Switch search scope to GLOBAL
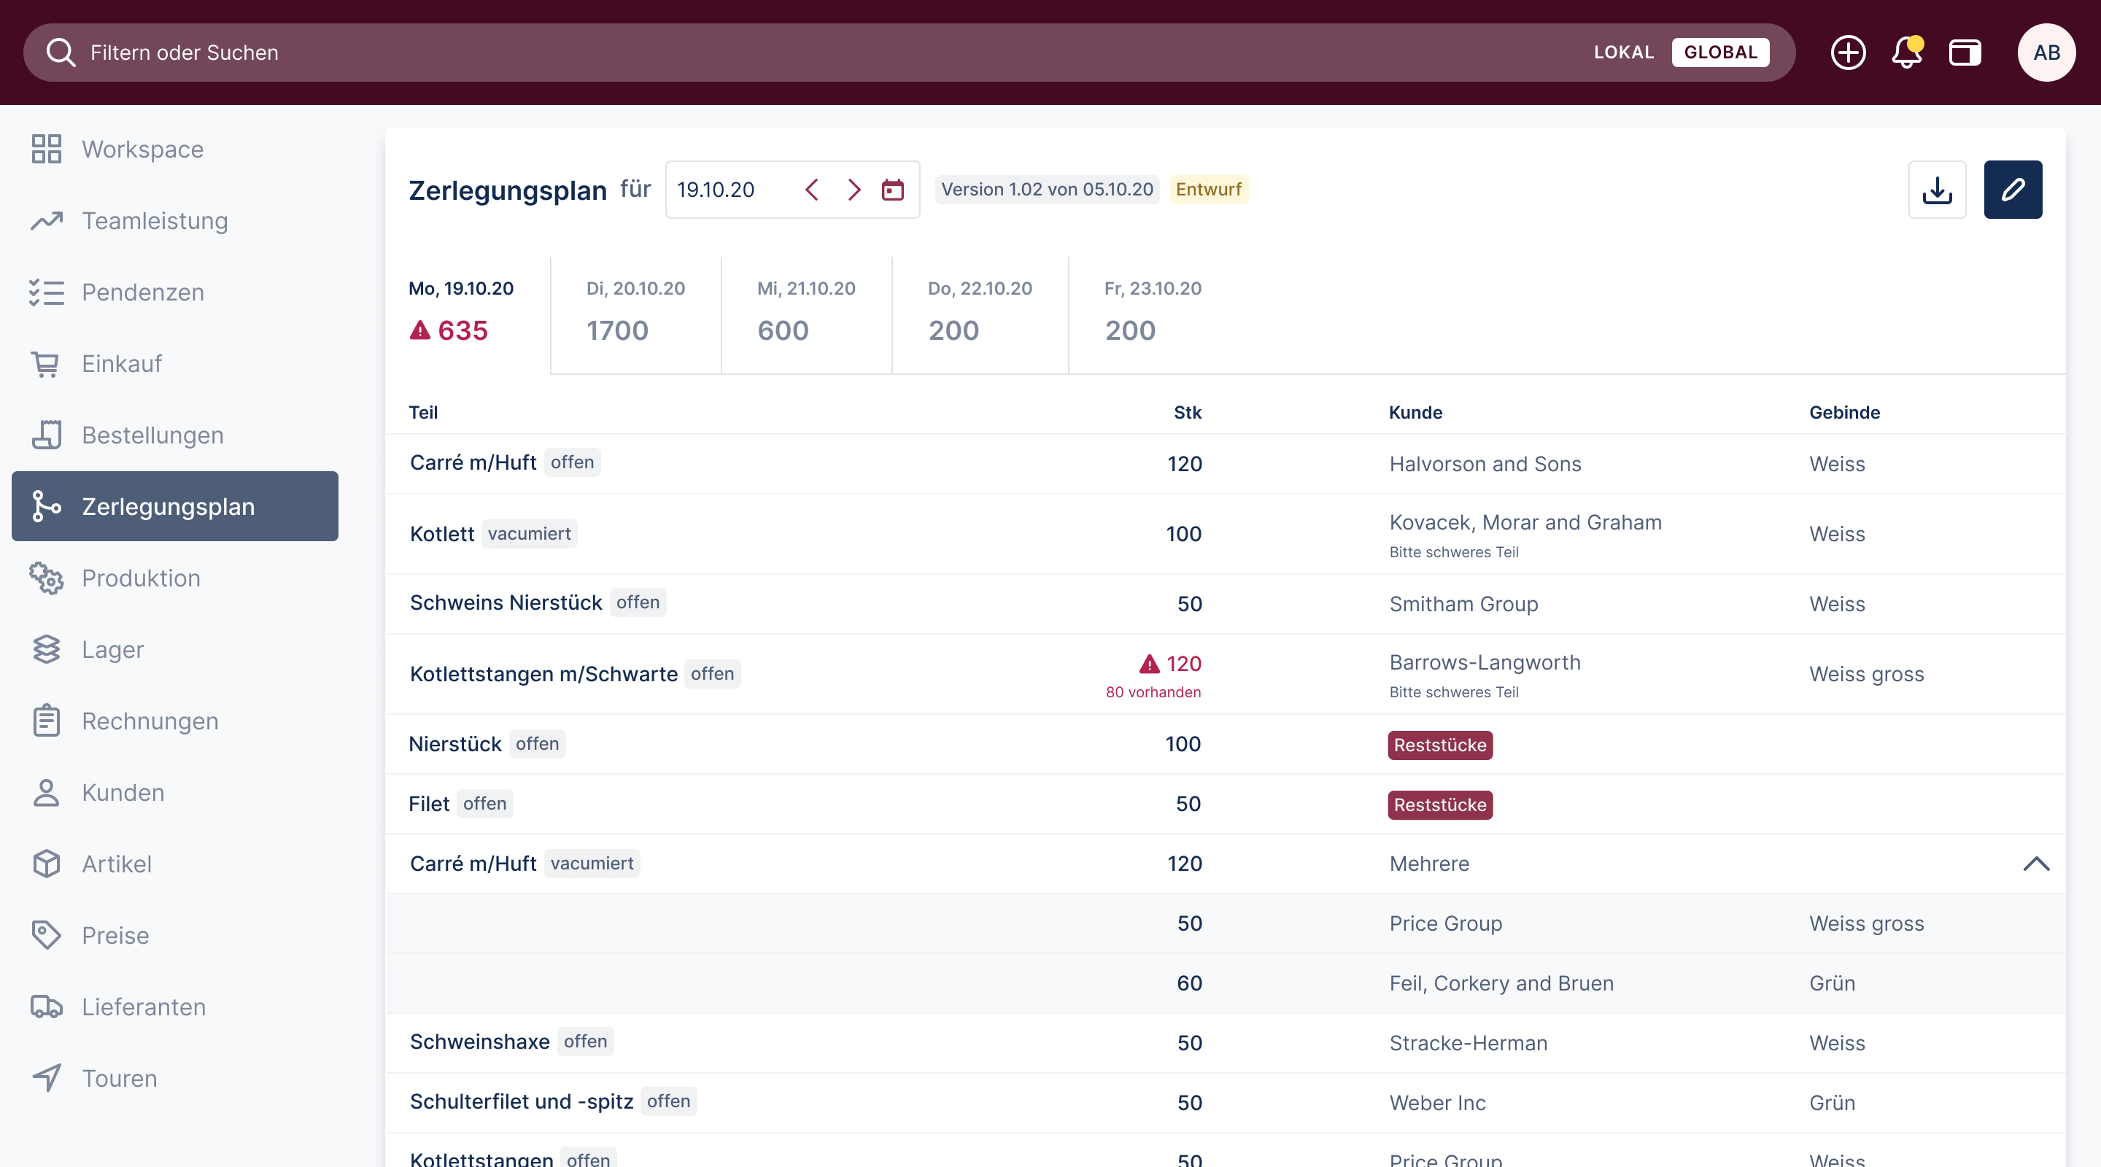The height and width of the screenshot is (1167, 2101). [x=1720, y=53]
